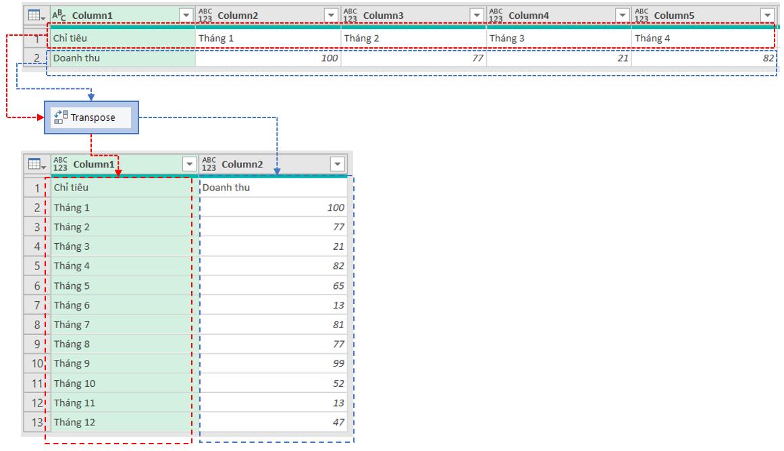The image size is (784, 451).
Task: Select the Column3 header in top table
Action: [413, 16]
